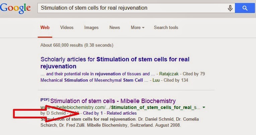
Task: Expand the More dropdown menu
Action: [138, 27]
